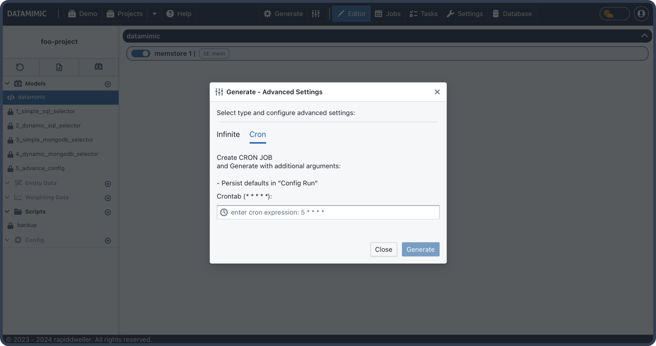
Task: Open the Projects dropdown arrow
Action: point(154,14)
